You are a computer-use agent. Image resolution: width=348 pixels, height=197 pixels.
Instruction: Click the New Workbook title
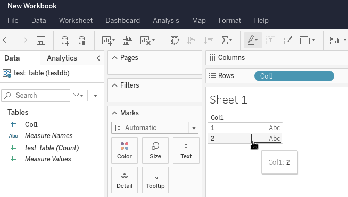tap(32, 6)
